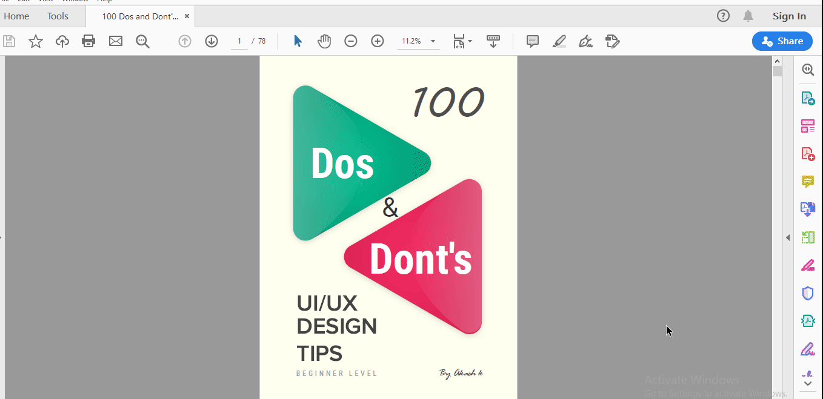
Task: Go to the previous page arrow
Action: click(185, 41)
